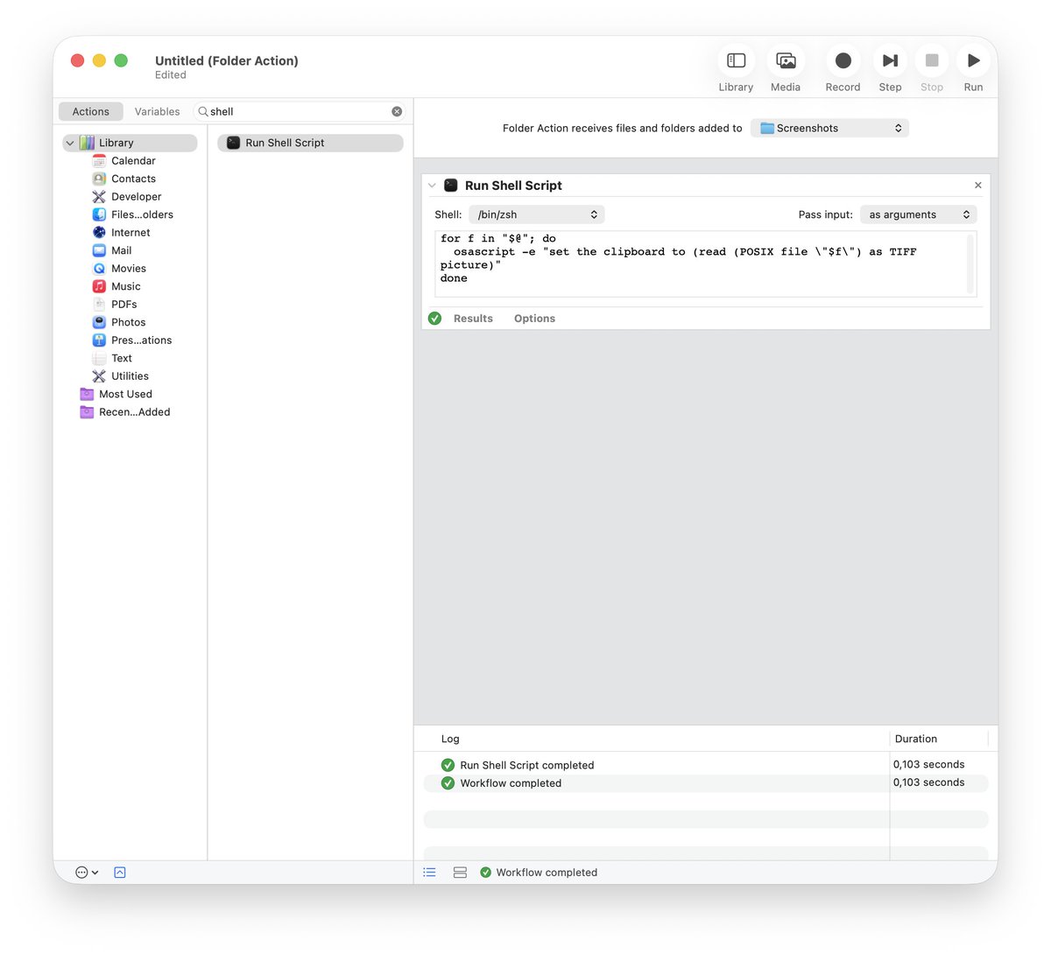Open the Recently Added smart group
Viewport: 1051px width, 954px height.
tap(134, 412)
